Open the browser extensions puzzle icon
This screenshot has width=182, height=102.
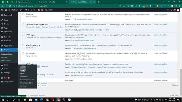tap(172, 6)
